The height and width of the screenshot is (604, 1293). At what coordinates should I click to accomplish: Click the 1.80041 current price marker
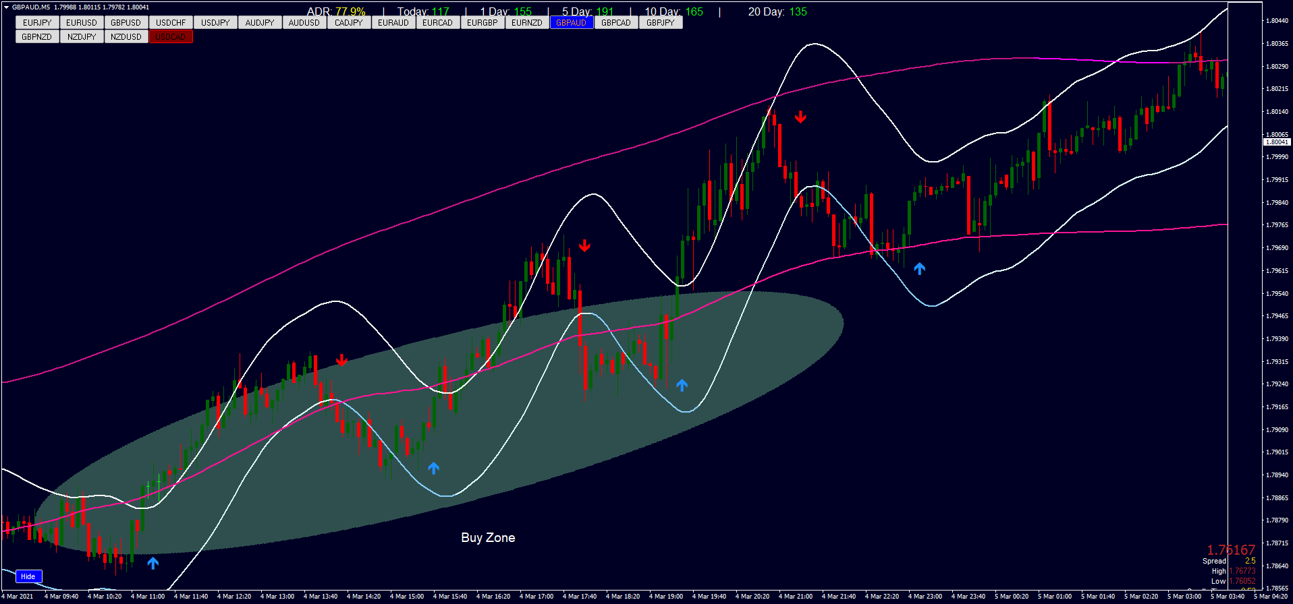pos(1276,142)
